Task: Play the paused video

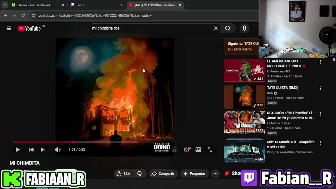Action: tap(17, 150)
